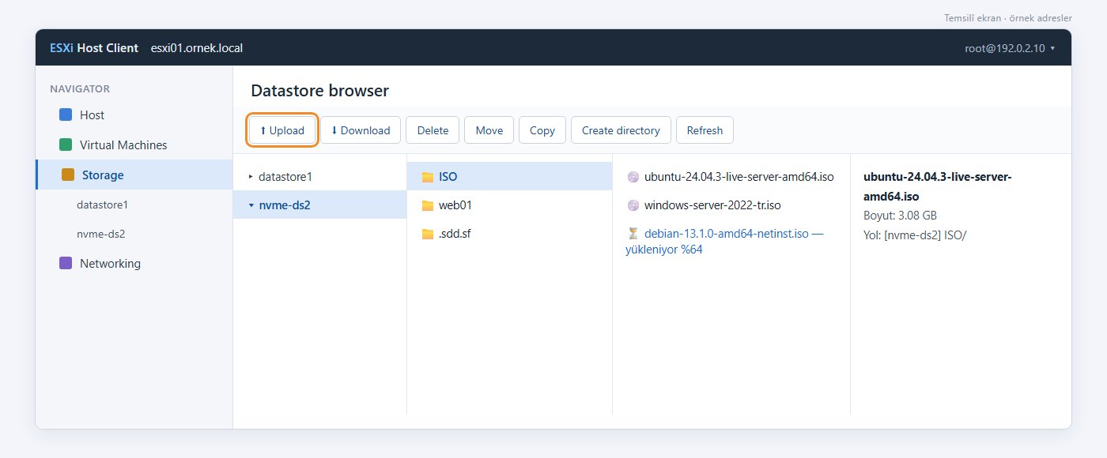Click the debian-13.1.0-amd64-netinst.iso uploading entry

pos(731,242)
